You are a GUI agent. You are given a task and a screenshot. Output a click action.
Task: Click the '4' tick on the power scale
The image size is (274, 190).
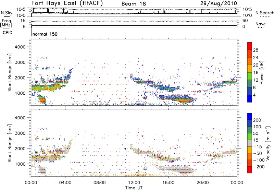pyautogui.click(x=254, y=95)
